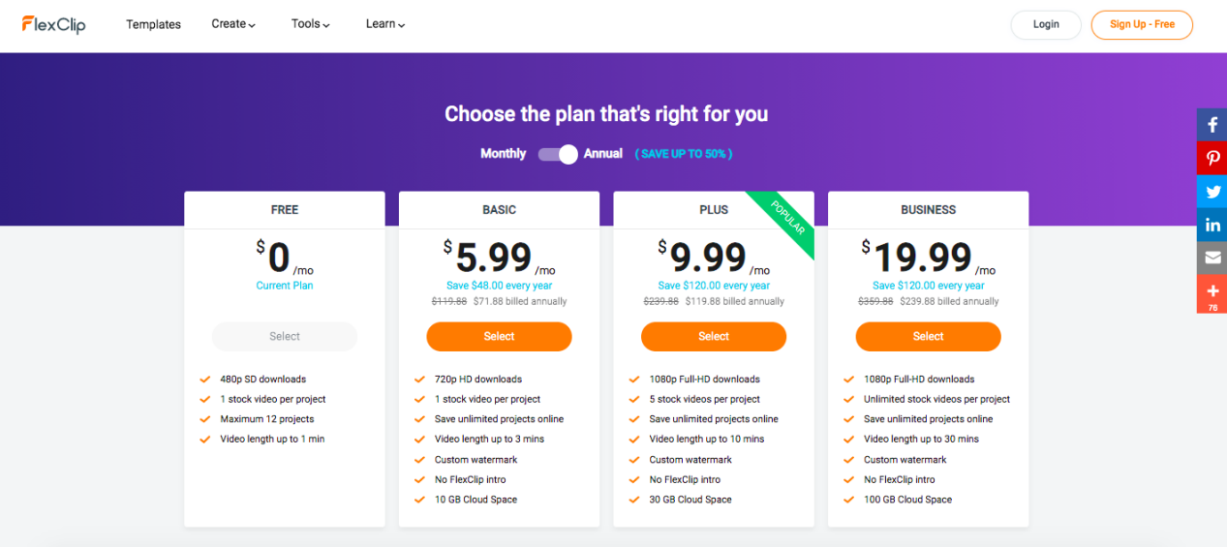This screenshot has width=1227, height=547.
Task: Toggle the Monthly/Annual billing switch
Action: click(x=558, y=154)
